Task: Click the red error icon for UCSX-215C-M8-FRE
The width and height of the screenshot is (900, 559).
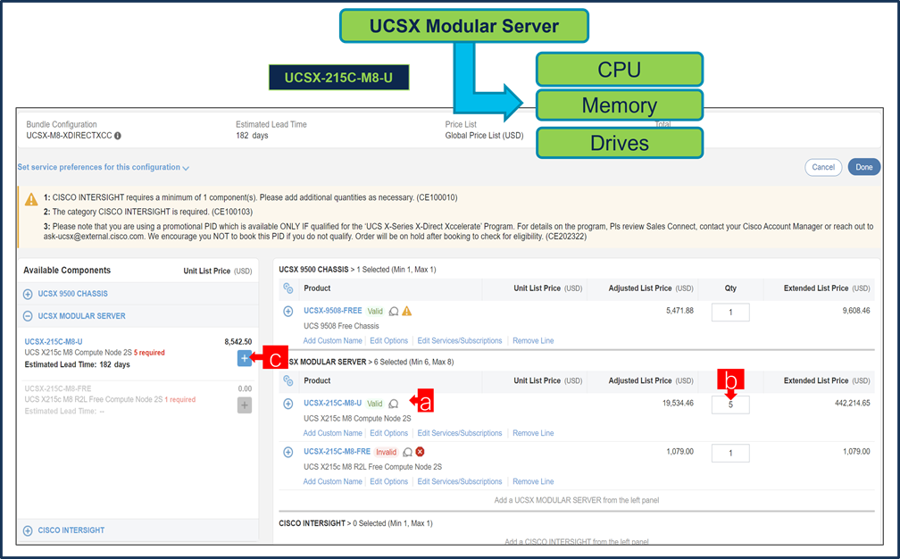Action: [x=421, y=452]
